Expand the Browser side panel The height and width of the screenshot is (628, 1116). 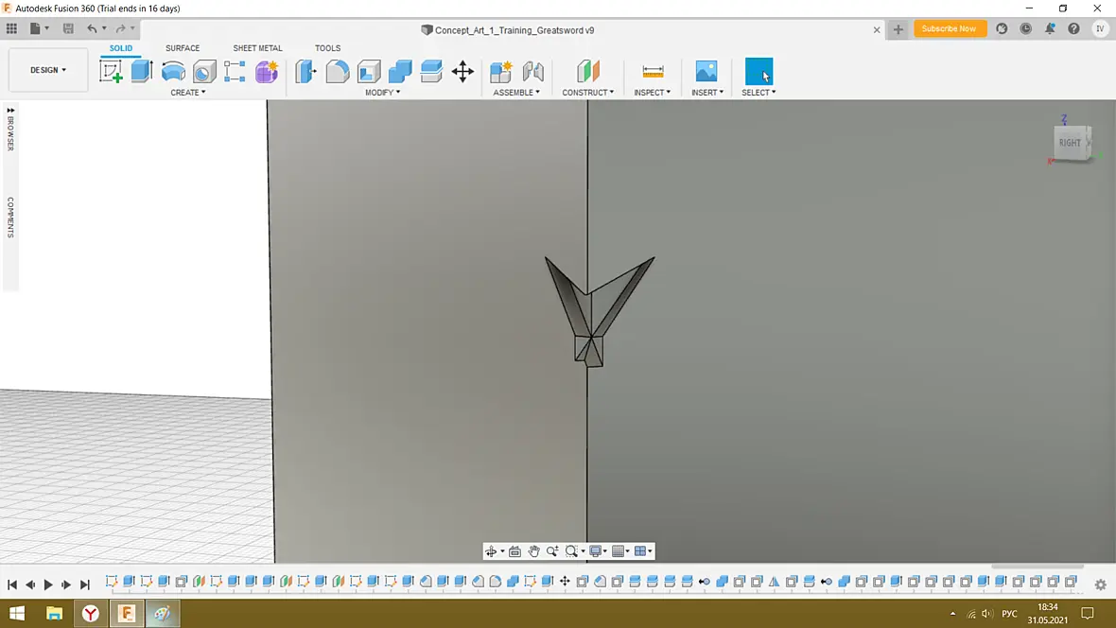click(10, 129)
